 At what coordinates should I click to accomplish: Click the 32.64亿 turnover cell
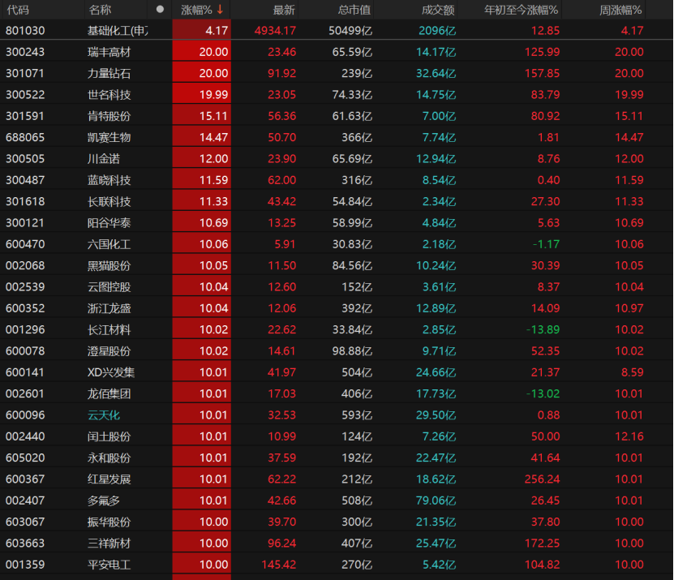point(436,73)
